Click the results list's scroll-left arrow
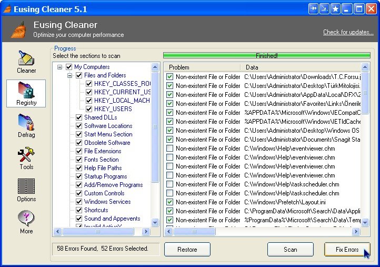The height and width of the screenshot is (267, 380). coord(168,231)
